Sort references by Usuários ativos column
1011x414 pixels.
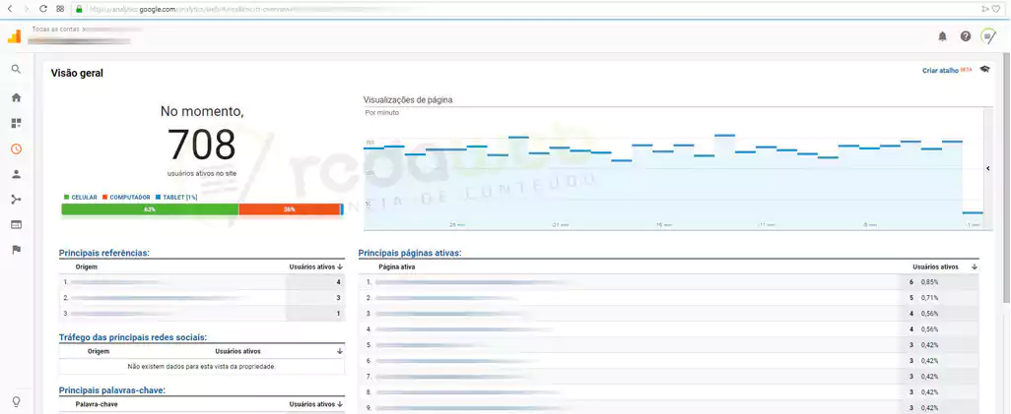[x=315, y=266]
